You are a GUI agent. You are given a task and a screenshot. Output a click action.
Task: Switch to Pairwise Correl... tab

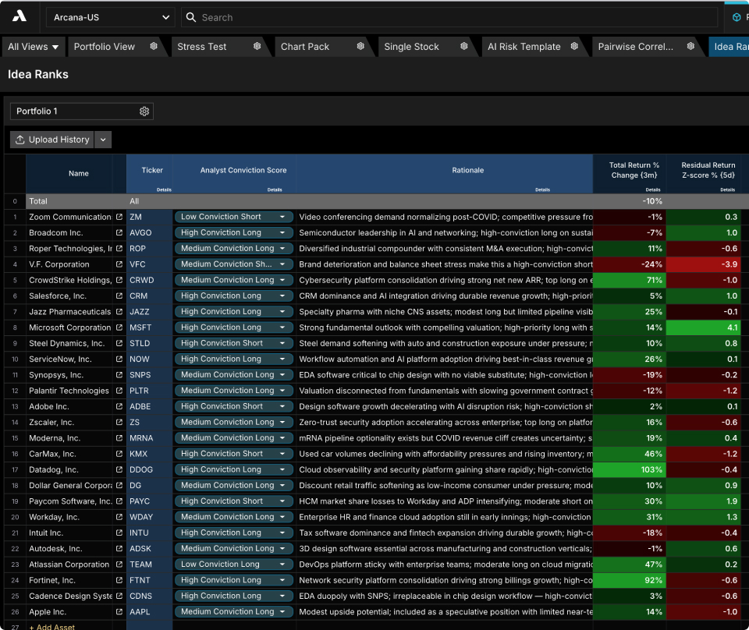point(635,47)
